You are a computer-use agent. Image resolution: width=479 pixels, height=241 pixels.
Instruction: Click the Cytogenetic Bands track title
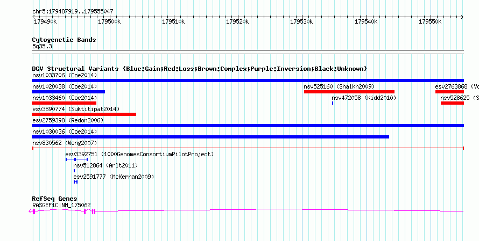pyautogui.click(x=64, y=40)
